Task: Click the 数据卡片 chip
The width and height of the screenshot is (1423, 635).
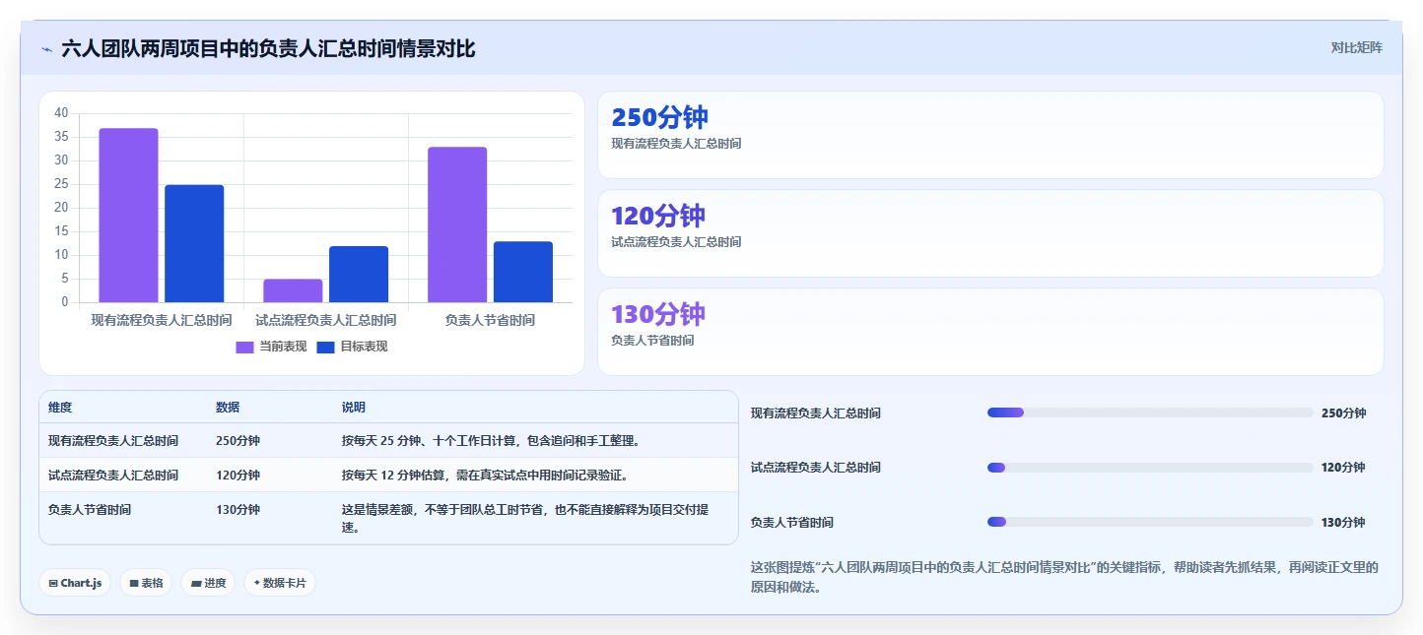Action: click(x=280, y=583)
